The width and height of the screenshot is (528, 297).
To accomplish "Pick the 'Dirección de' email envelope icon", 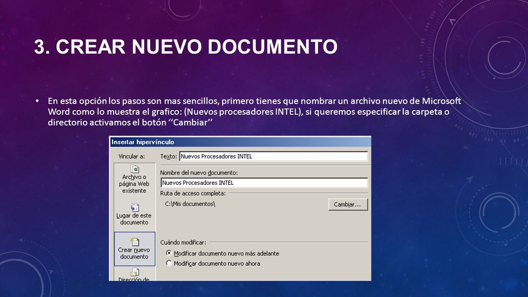I will click(x=134, y=272).
